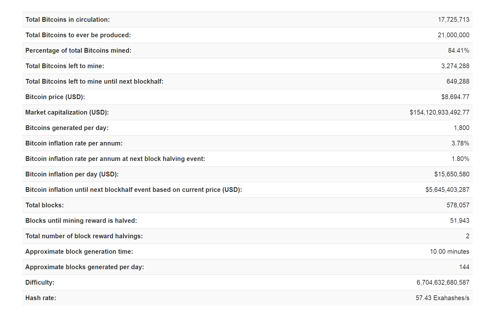
Task: Click the 3.78% inflation rate value
Action: (x=460, y=143)
